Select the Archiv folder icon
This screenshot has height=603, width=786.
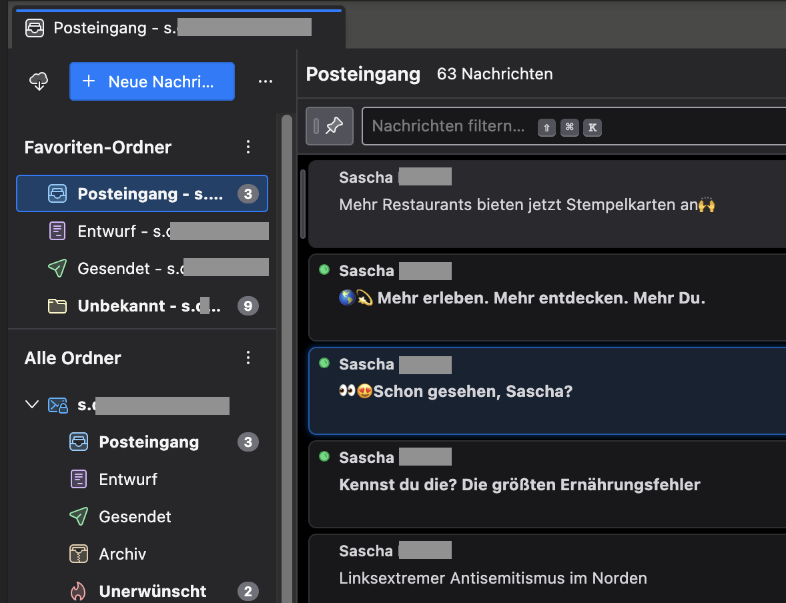(x=79, y=554)
